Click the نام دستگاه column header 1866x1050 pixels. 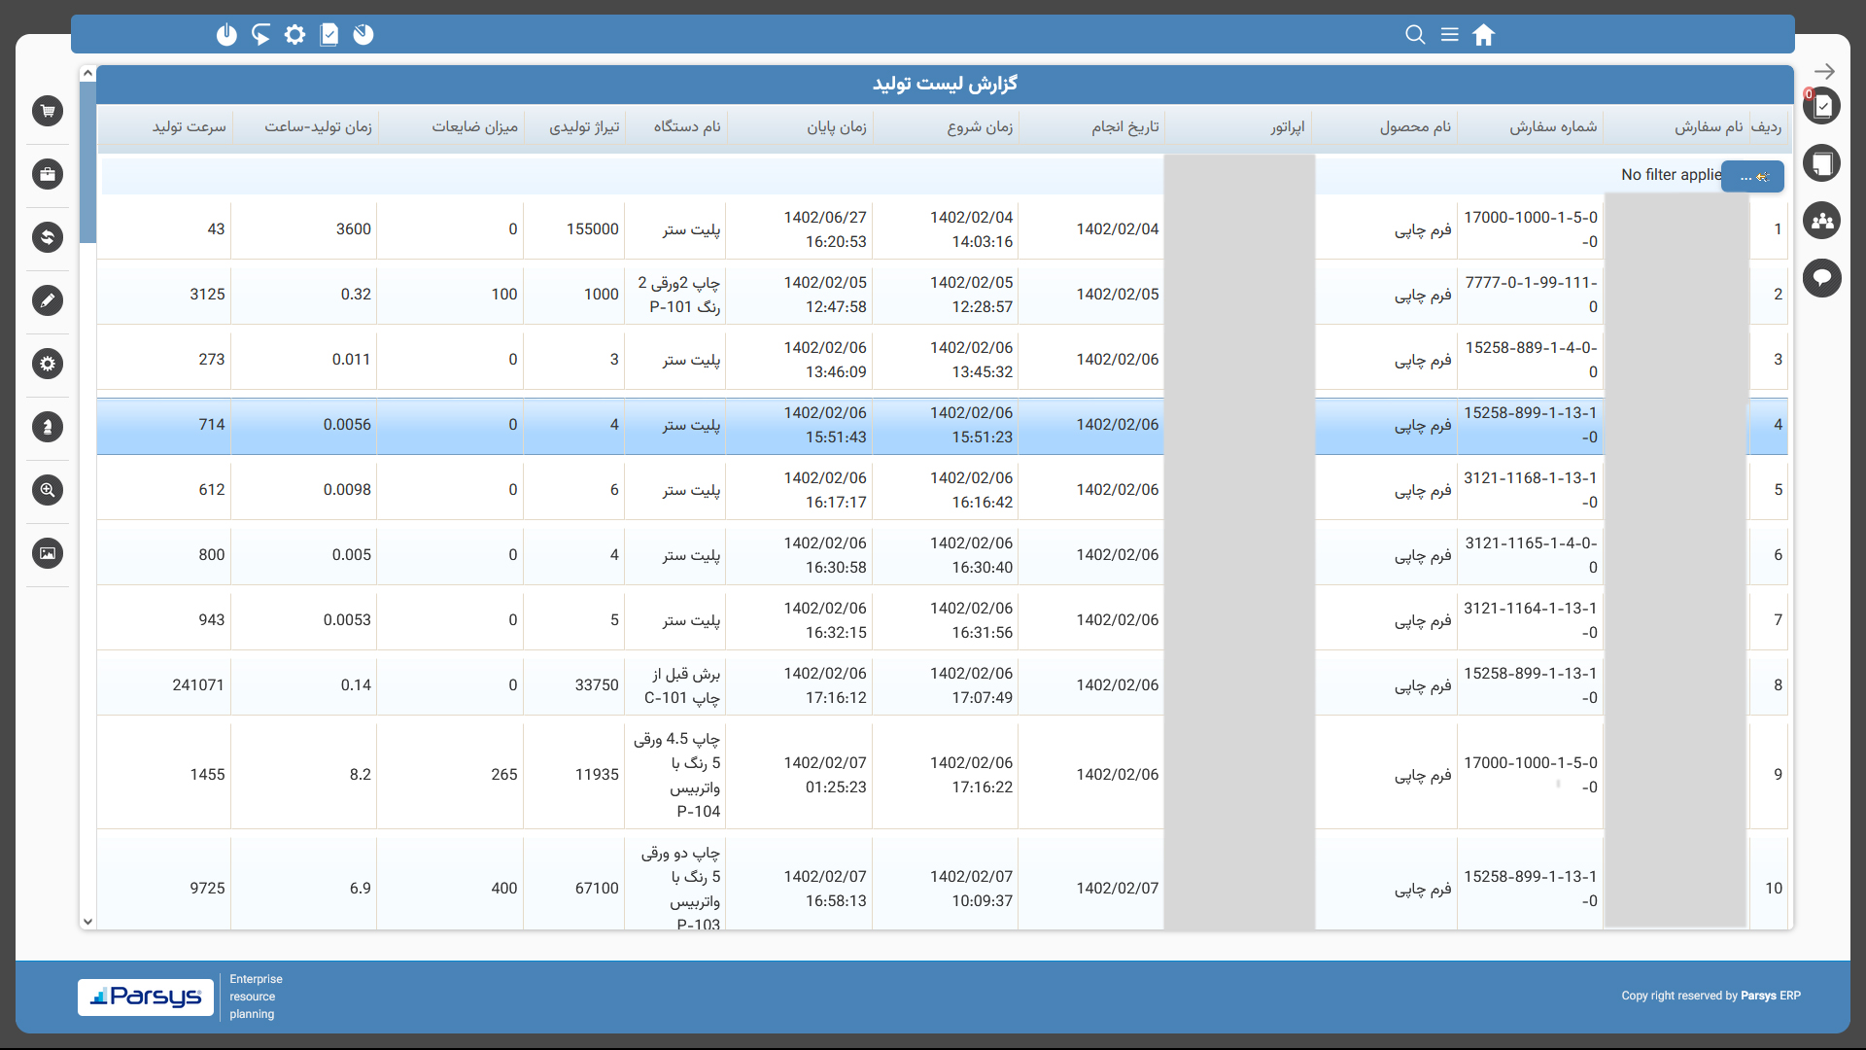[x=687, y=127]
